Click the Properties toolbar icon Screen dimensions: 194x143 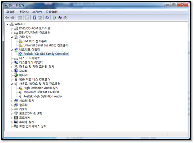tap(27, 18)
